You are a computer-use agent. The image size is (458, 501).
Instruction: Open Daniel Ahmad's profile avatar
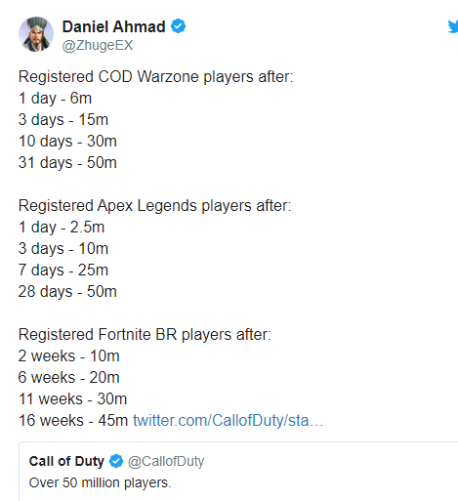[x=36, y=34]
